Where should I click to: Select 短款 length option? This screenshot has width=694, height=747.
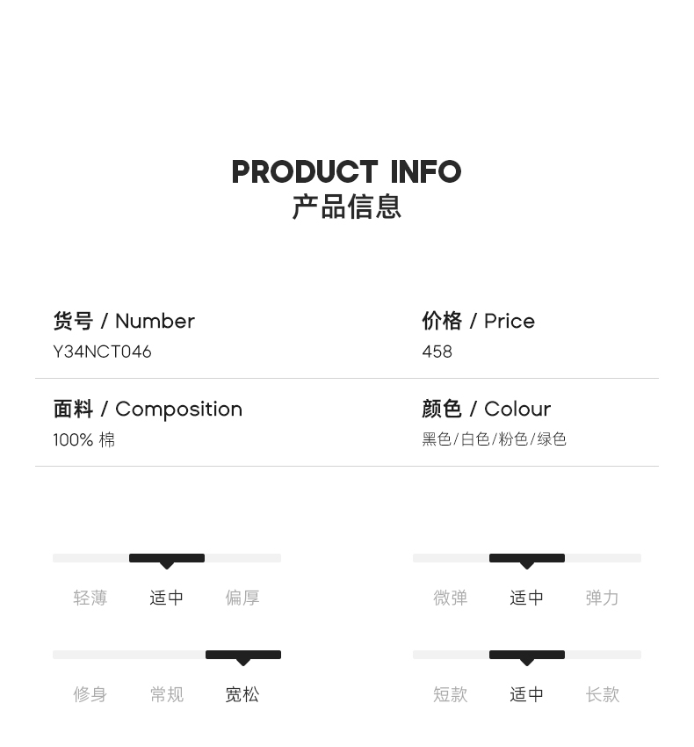(x=451, y=694)
